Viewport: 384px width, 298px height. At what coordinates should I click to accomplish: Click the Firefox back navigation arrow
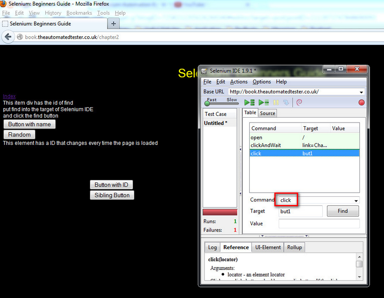8,37
